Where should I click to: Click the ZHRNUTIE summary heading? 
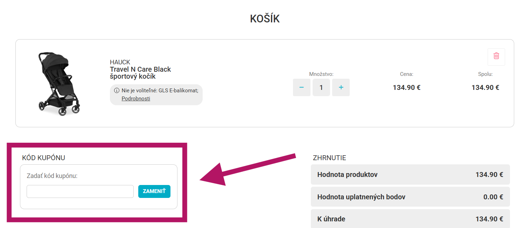(329, 158)
